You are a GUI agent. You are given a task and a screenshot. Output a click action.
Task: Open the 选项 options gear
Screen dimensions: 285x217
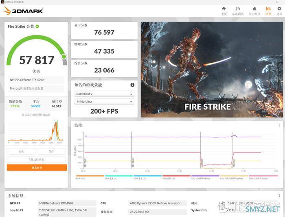point(279,11)
